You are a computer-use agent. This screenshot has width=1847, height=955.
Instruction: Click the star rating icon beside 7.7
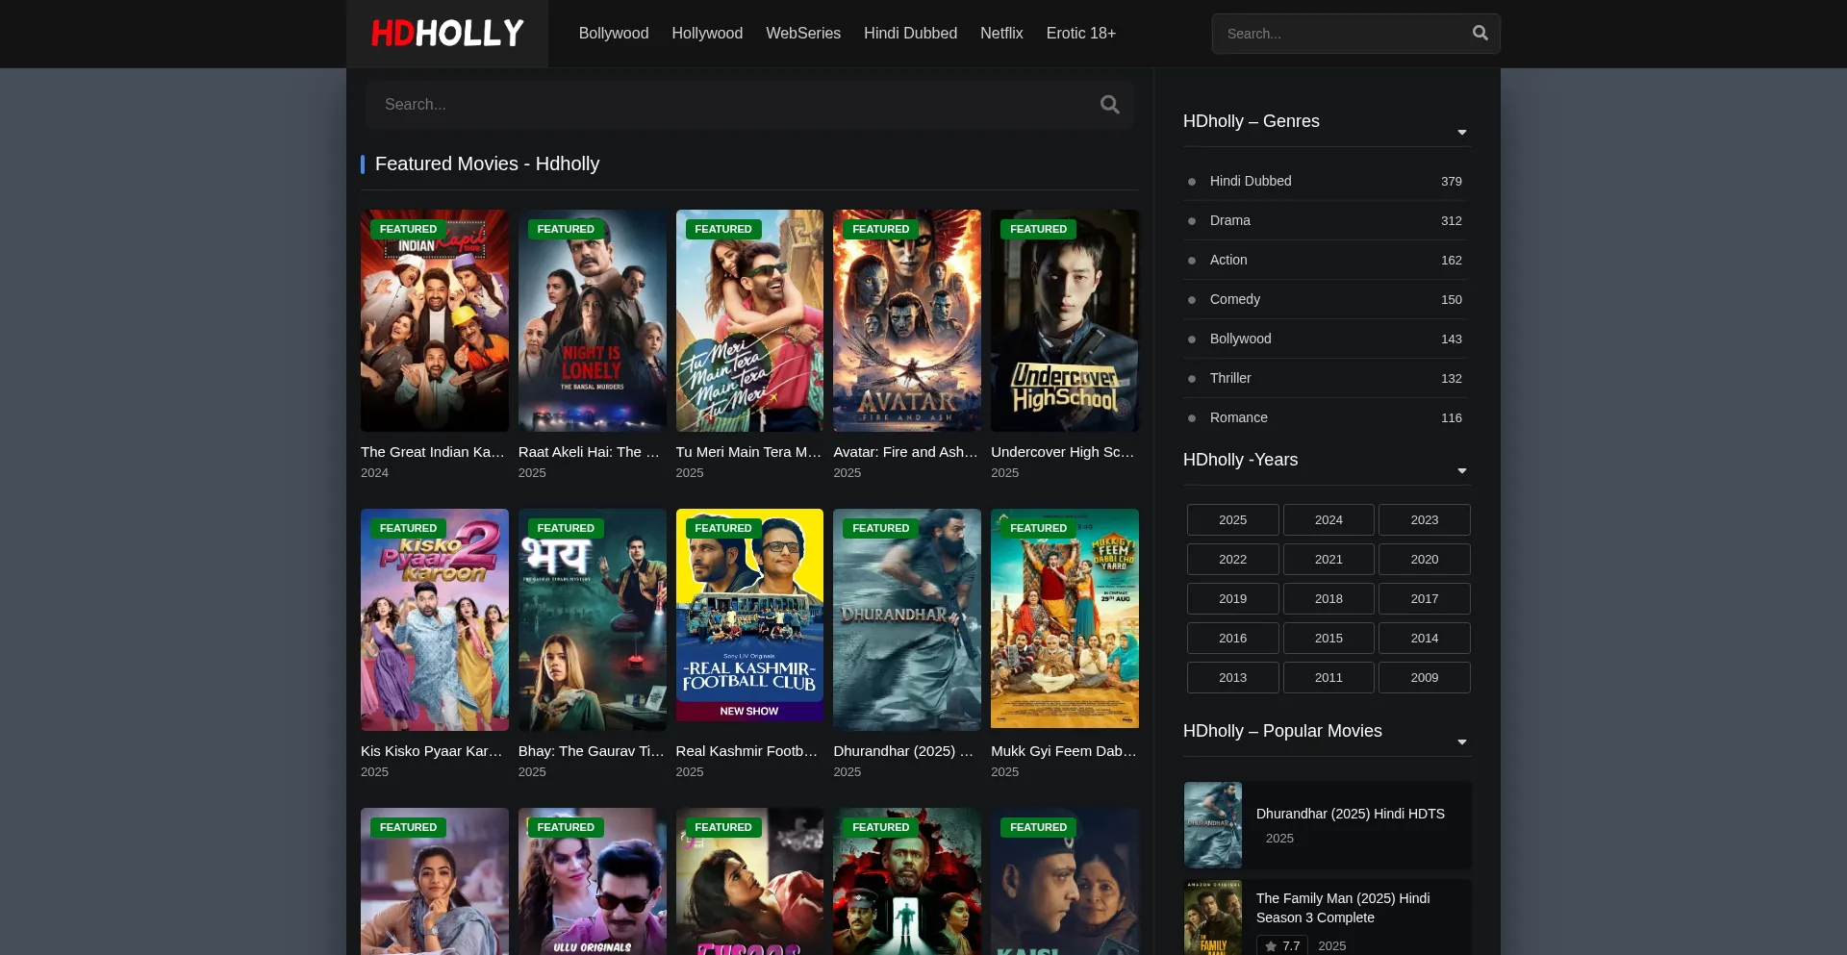point(1270,946)
